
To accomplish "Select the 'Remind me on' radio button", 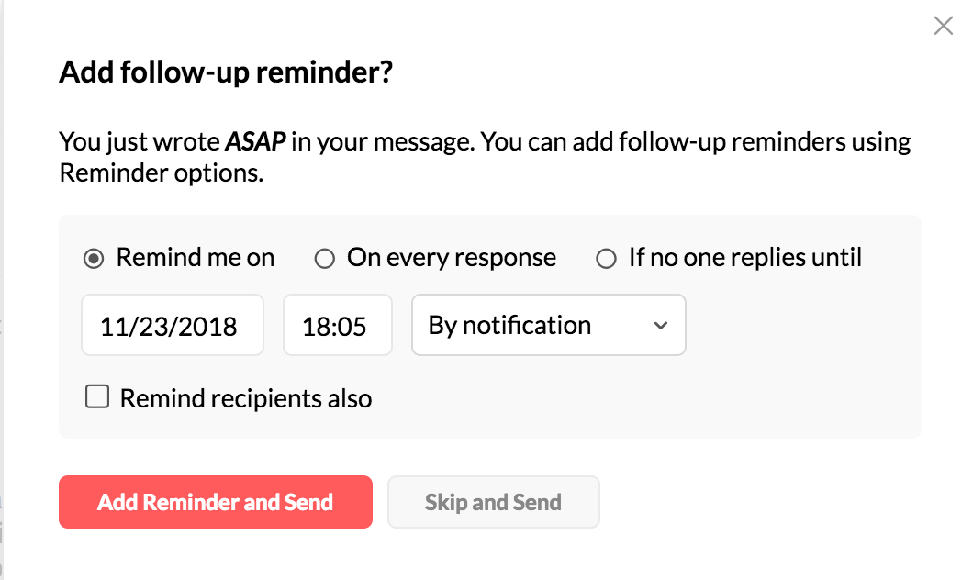I will (x=93, y=259).
